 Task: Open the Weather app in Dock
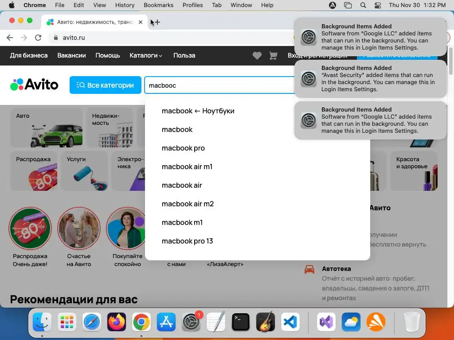pyautogui.click(x=351, y=322)
